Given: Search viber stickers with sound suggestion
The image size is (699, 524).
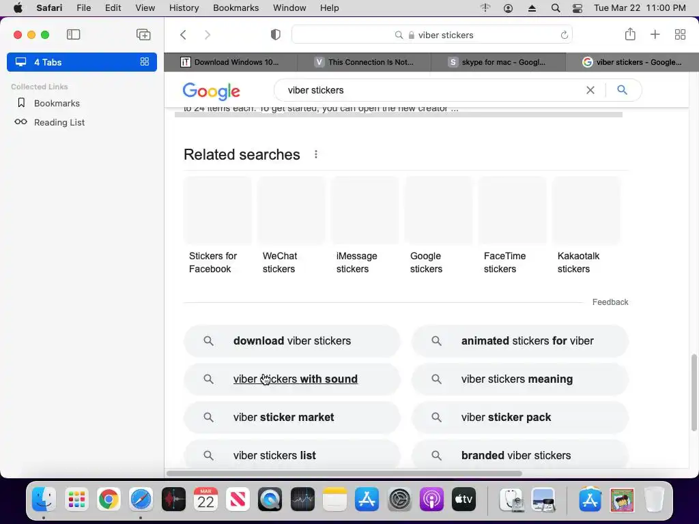Looking at the screenshot, I should (x=292, y=379).
